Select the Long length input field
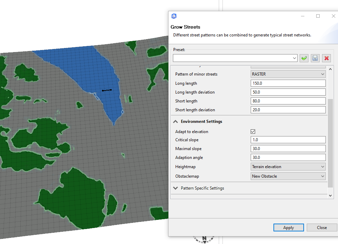The width and height of the screenshot is (338, 244). [x=288, y=83]
